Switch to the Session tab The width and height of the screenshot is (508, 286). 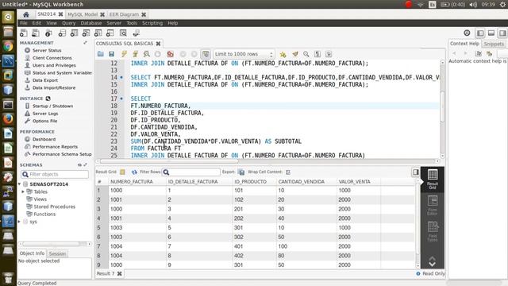pyautogui.click(x=57, y=253)
